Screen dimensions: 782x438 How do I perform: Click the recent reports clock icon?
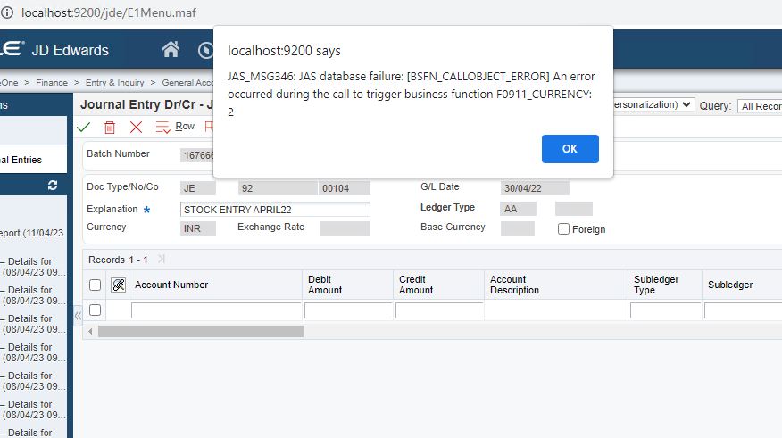(205, 50)
